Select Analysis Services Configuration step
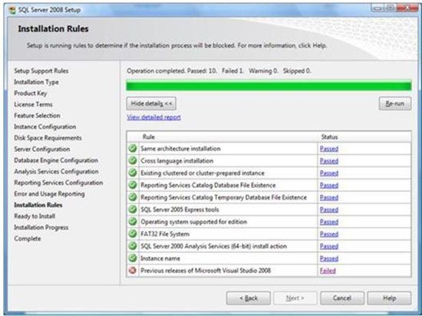Image resolution: width=422 pixels, height=316 pixels. coord(56,171)
